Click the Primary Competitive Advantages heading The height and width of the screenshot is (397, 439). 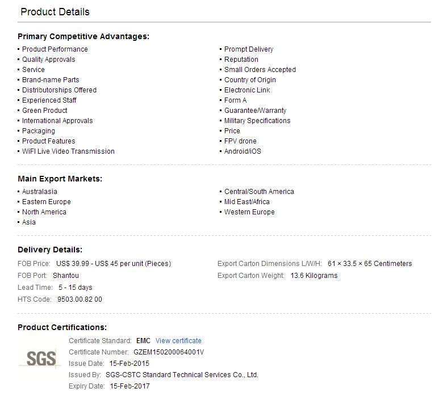(x=83, y=36)
